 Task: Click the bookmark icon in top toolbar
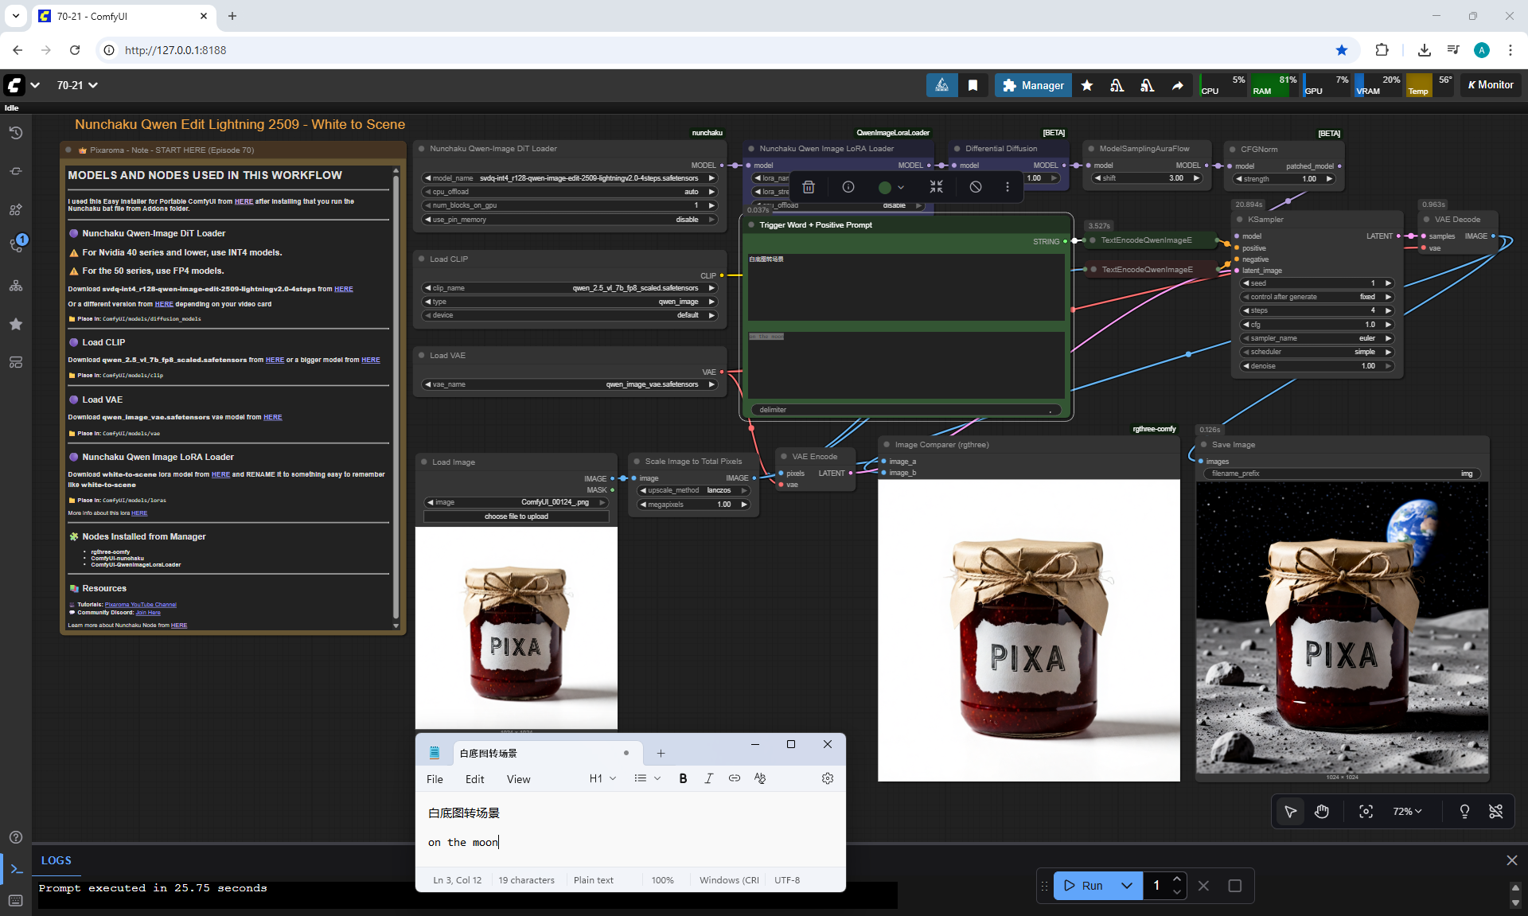[973, 85]
